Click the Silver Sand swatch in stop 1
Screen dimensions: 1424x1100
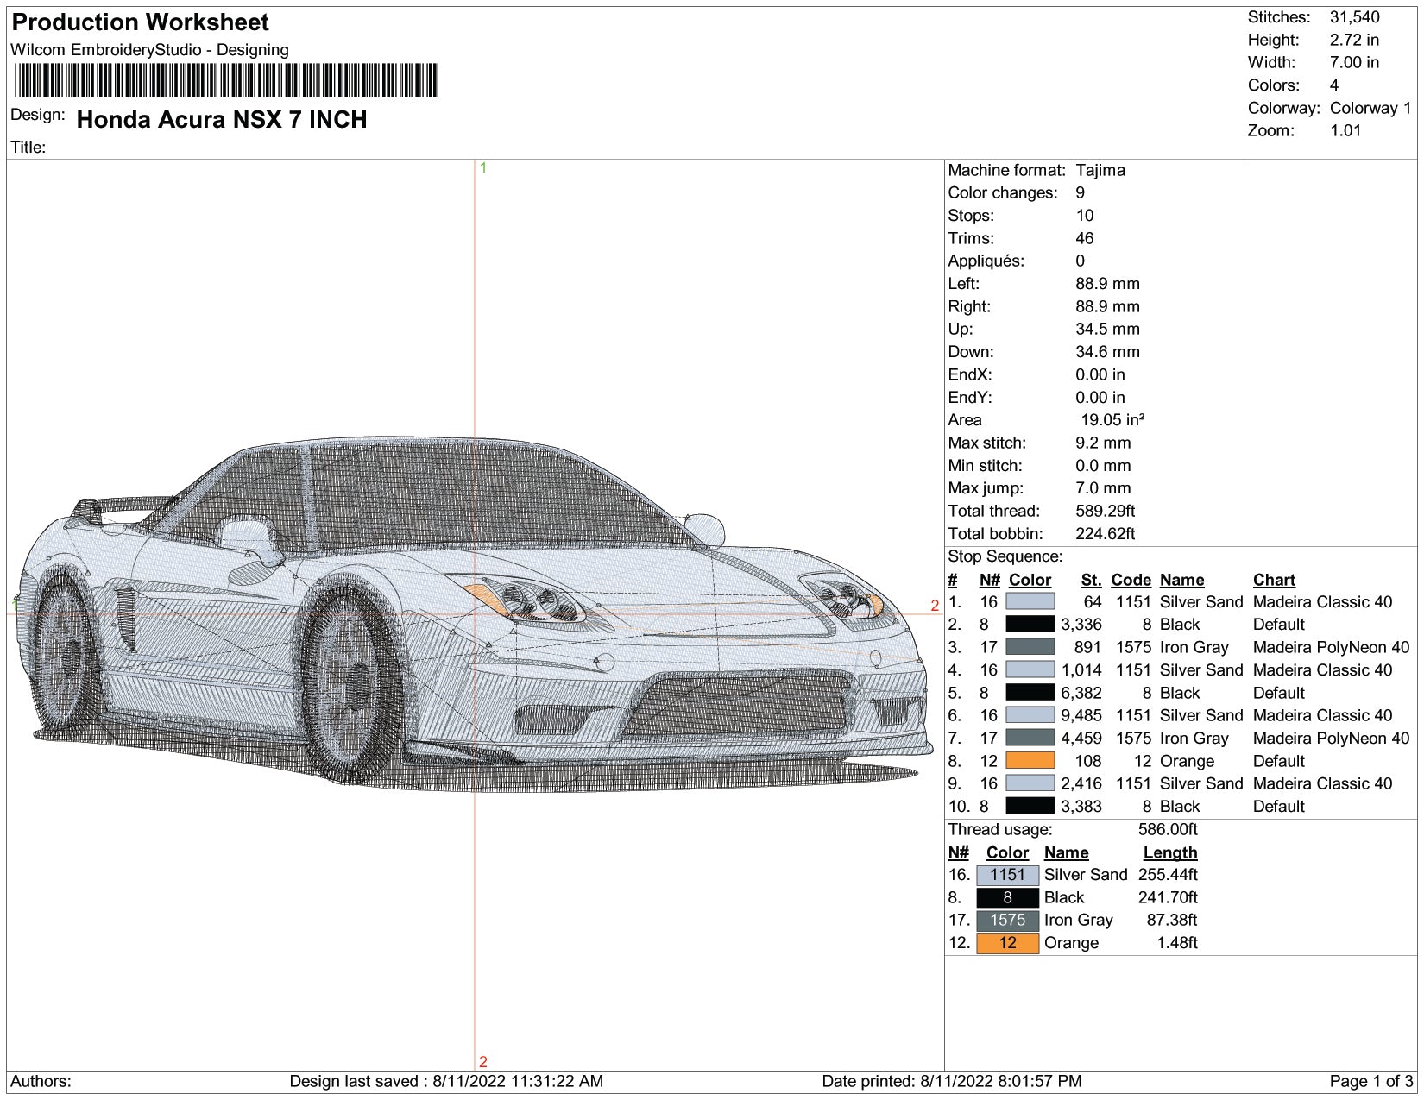(1030, 601)
